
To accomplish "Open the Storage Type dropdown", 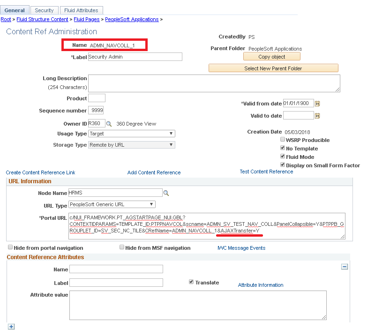I will tap(171, 144).
